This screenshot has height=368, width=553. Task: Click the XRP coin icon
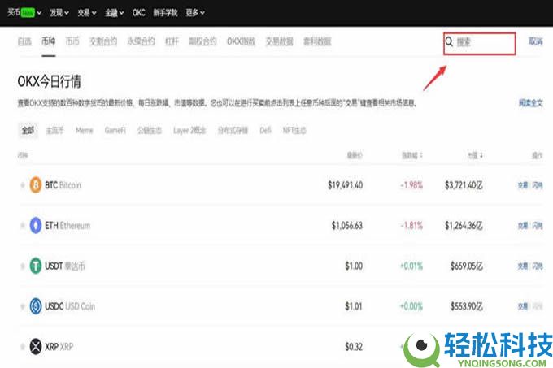(x=36, y=347)
